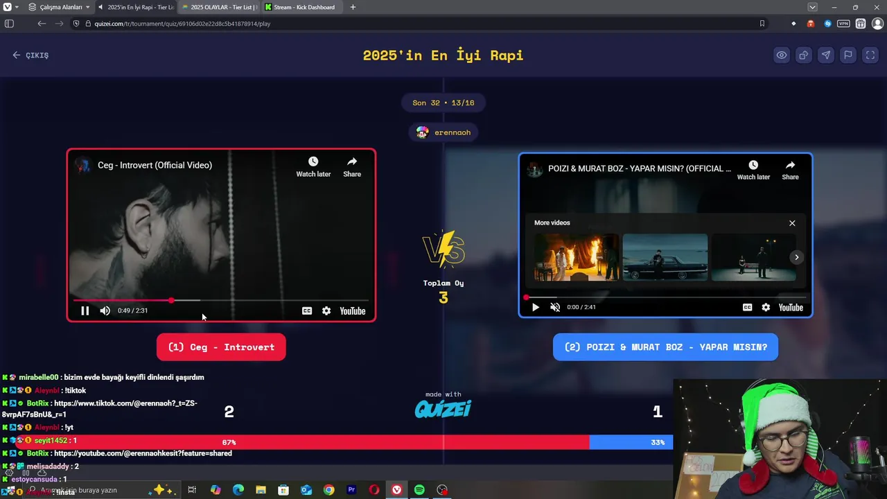Show next More videos suggestions arrow
Screen dimensions: 887x499
point(797,257)
